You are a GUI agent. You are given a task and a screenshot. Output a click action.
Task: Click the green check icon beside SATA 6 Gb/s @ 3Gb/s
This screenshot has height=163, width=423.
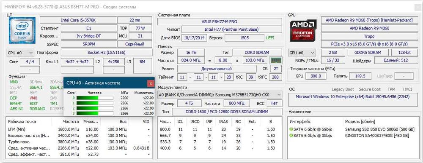[x=291, y=136]
